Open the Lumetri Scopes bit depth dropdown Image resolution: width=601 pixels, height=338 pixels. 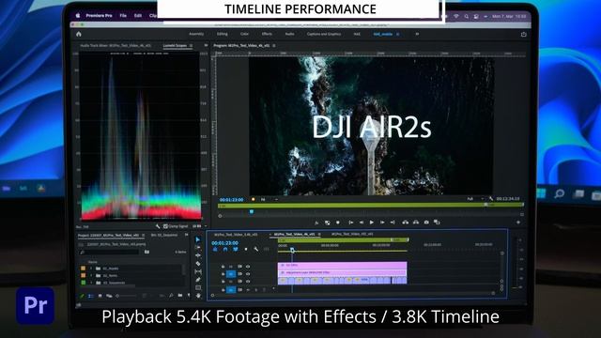[x=199, y=226]
